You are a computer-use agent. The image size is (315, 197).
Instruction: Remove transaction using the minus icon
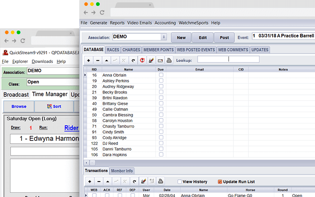pos(98,181)
